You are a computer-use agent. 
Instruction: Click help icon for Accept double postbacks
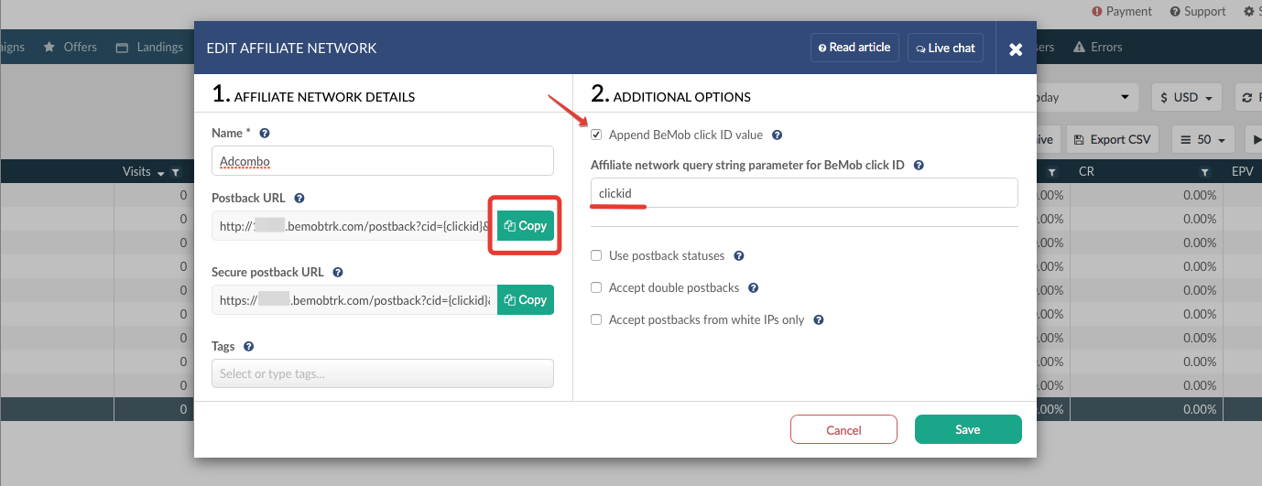pyautogui.click(x=754, y=288)
